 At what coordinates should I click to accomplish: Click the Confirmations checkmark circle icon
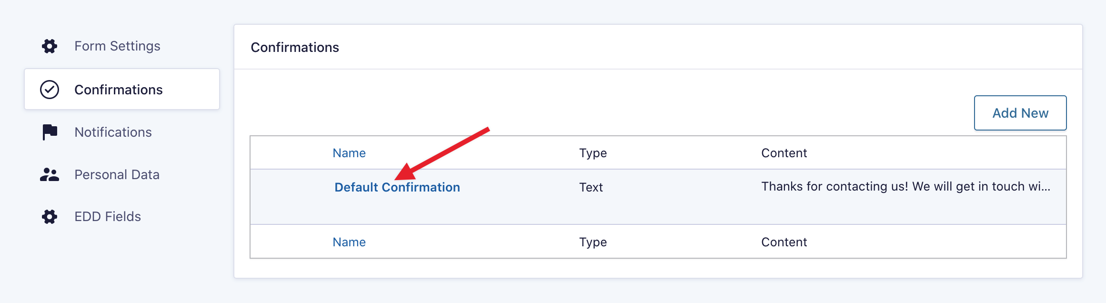[x=50, y=90]
